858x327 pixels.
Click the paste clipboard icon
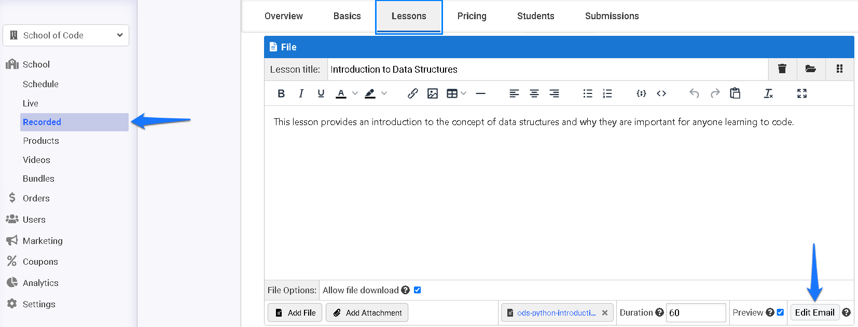(x=735, y=93)
